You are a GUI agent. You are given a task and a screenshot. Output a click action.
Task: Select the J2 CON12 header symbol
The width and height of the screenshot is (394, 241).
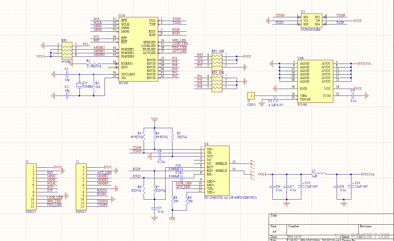point(81,187)
